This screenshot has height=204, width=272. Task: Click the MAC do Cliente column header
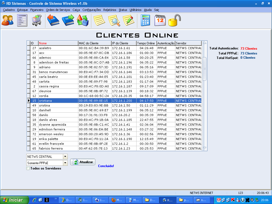coord(95,43)
